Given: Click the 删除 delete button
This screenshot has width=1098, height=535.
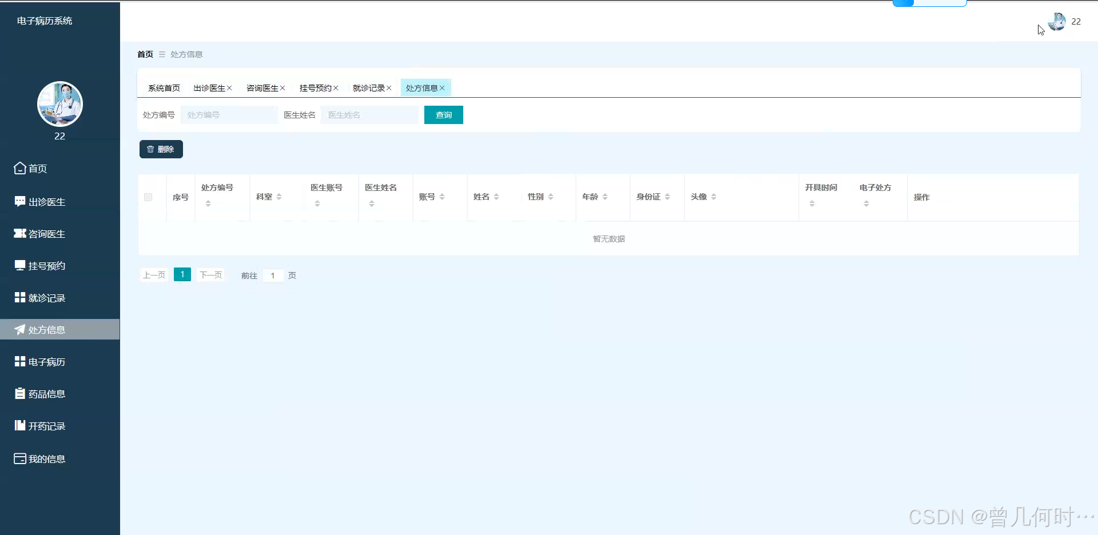Looking at the screenshot, I should coord(161,149).
